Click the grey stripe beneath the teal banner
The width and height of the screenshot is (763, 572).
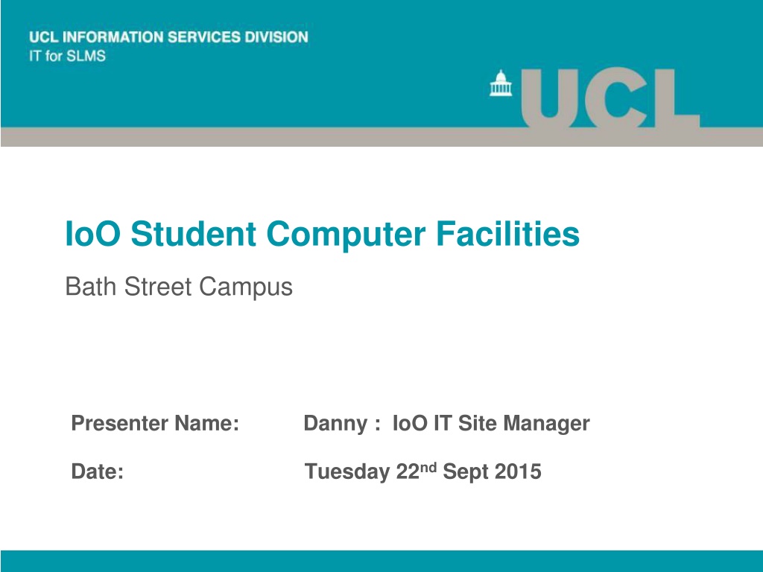coord(381,137)
